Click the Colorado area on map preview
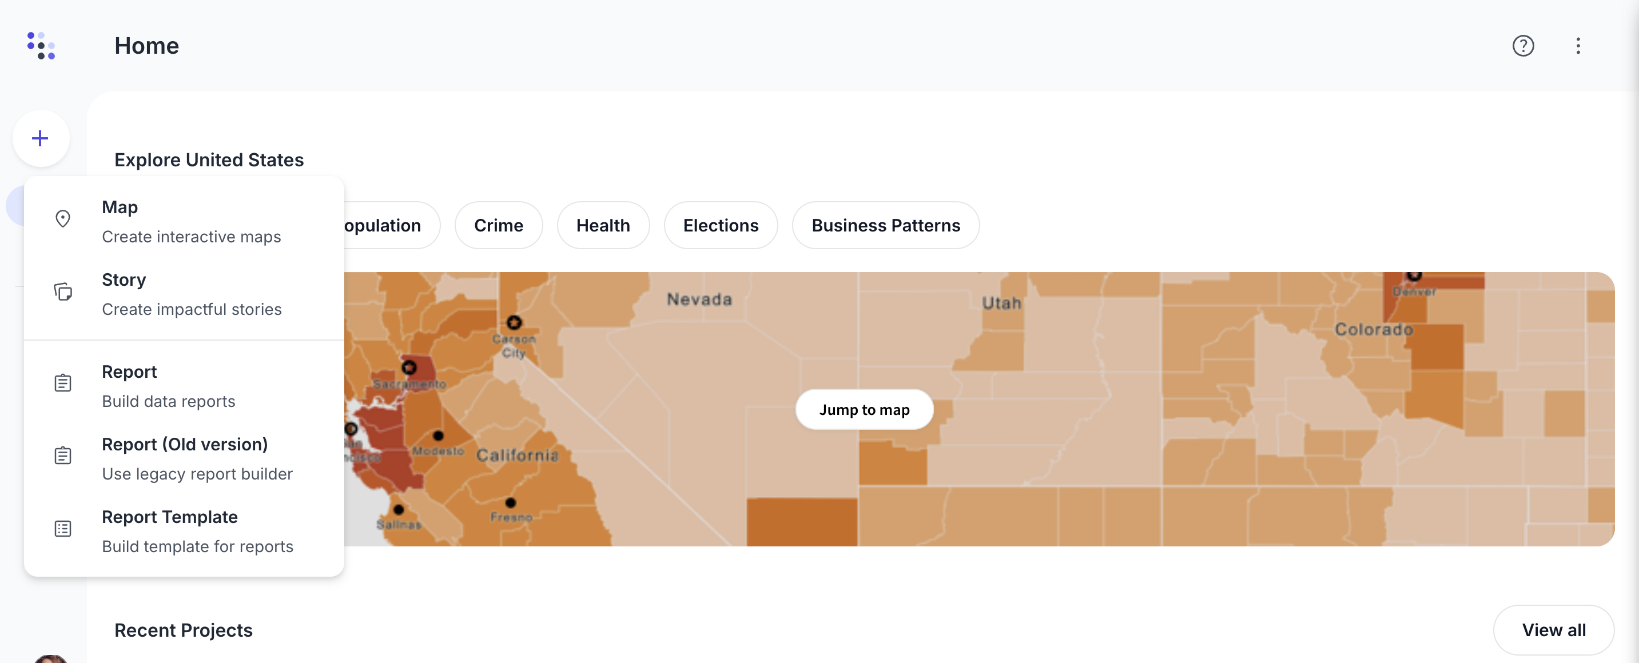The height and width of the screenshot is (663, 1639). [x=1373, y=330]
